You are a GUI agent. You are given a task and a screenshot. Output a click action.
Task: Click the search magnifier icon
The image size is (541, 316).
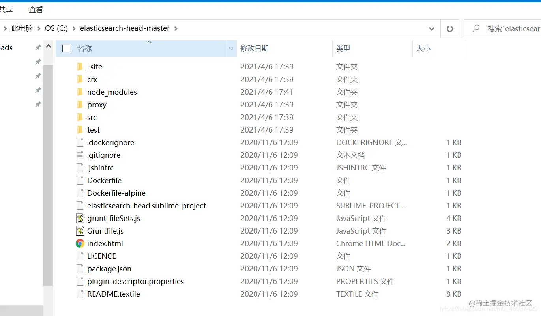[x=476, y=28]
